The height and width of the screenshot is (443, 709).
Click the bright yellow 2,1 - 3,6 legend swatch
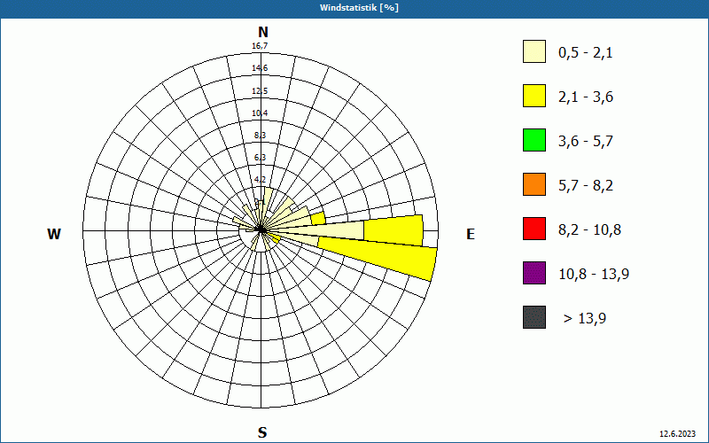point(534,96)
